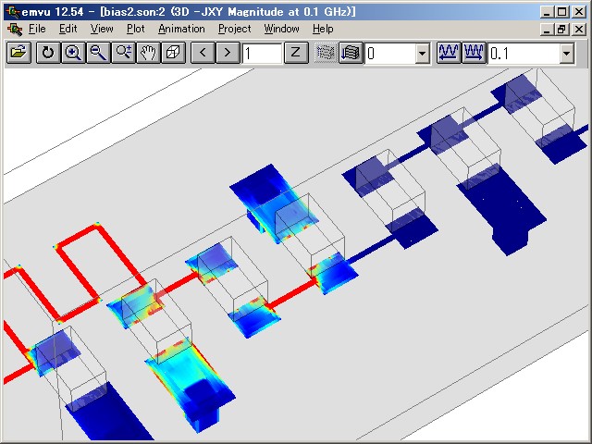592x444 pixels.
Task: Click the emvu icon in menu bar
Action: (x=15, y=29)
